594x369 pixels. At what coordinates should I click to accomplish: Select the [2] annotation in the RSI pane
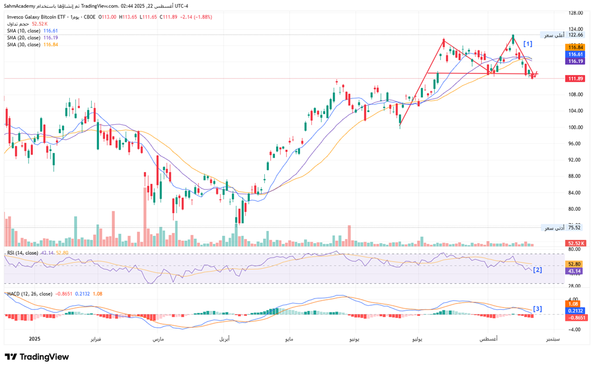tap(537, 270)
